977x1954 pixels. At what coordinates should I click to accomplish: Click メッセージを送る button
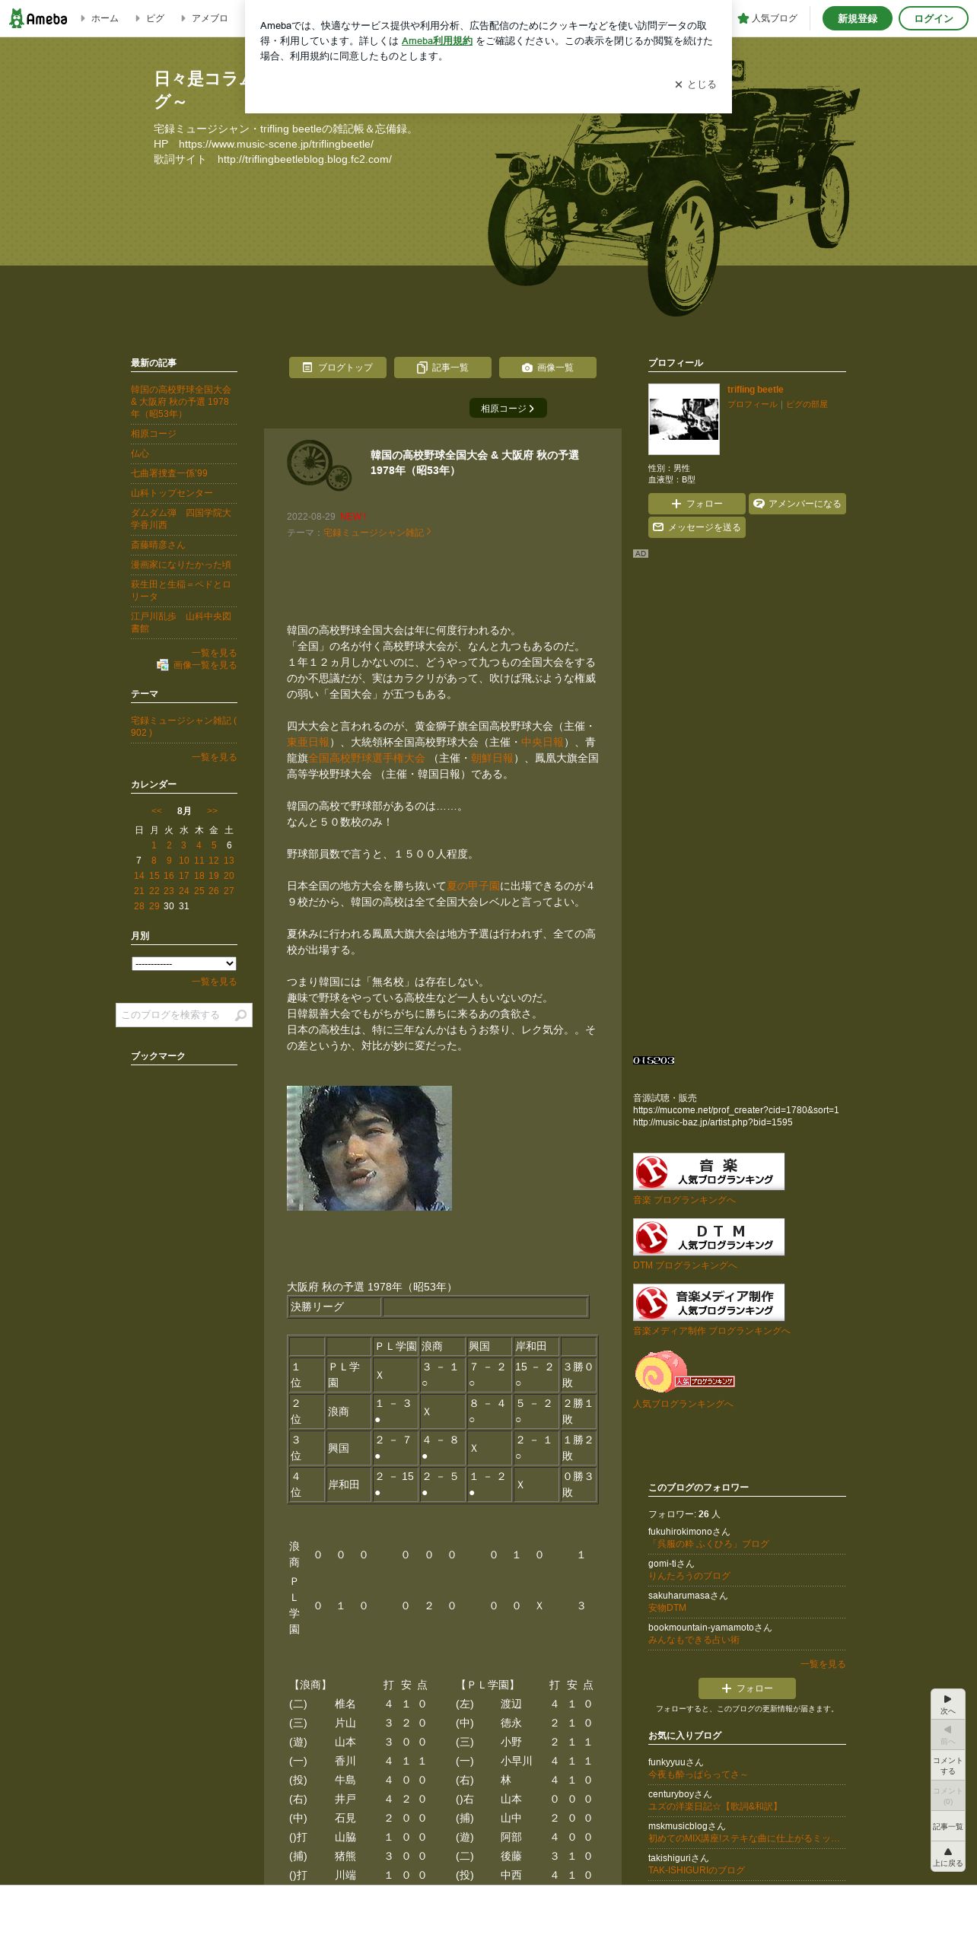[697, 527]
